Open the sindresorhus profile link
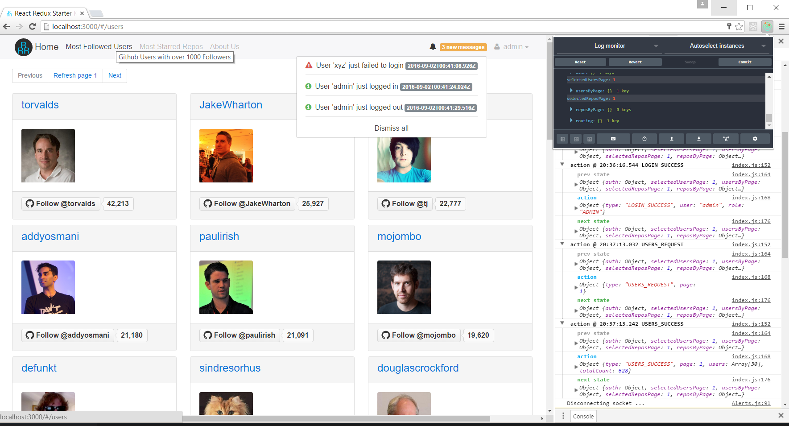Viewport: 789px width, 426px height. 230,368
